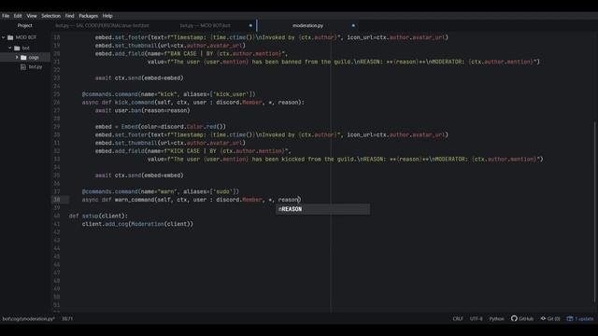
Task: Switch to the moderation.py tab
Action: (x=307, y=25)
